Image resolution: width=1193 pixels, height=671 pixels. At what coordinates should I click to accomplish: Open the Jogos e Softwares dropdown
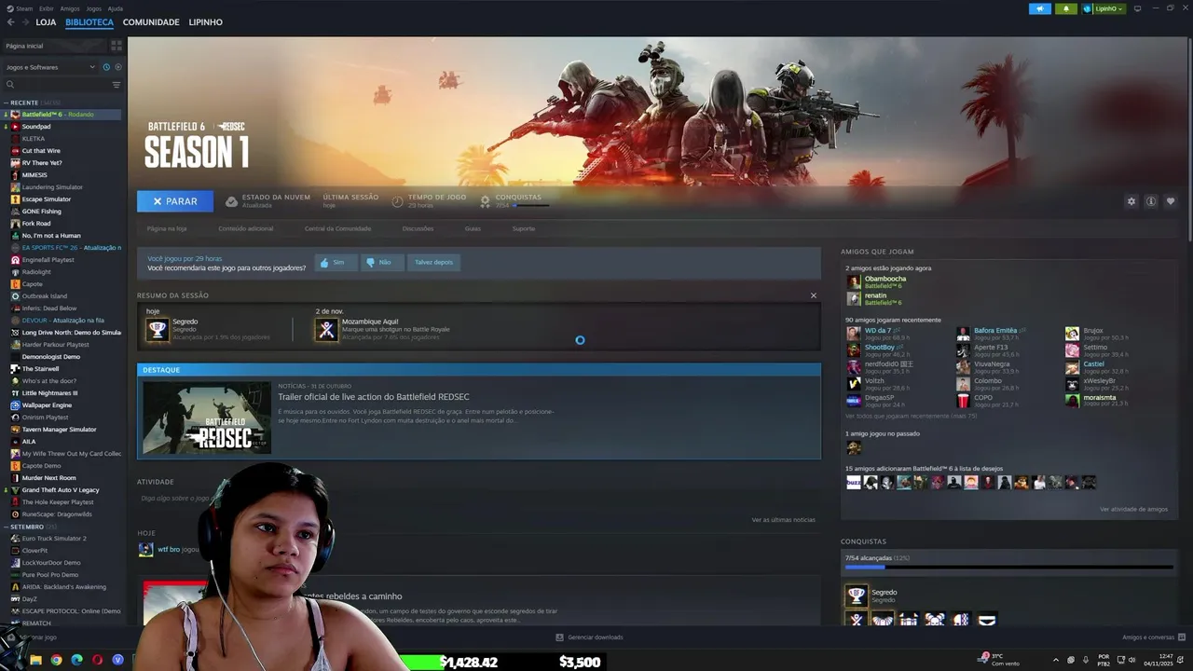click(x=50, y=67)
